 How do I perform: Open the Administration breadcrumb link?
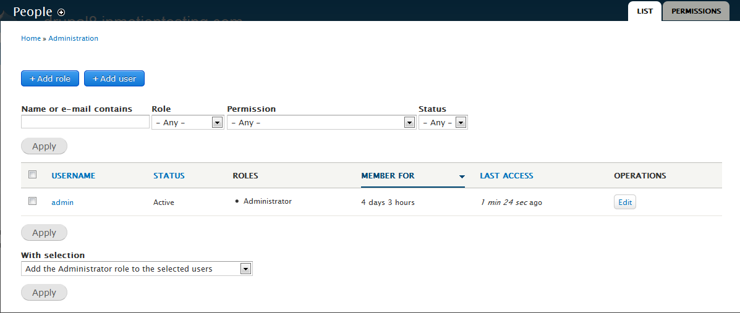pyautogui.click(x=73, y=38)
